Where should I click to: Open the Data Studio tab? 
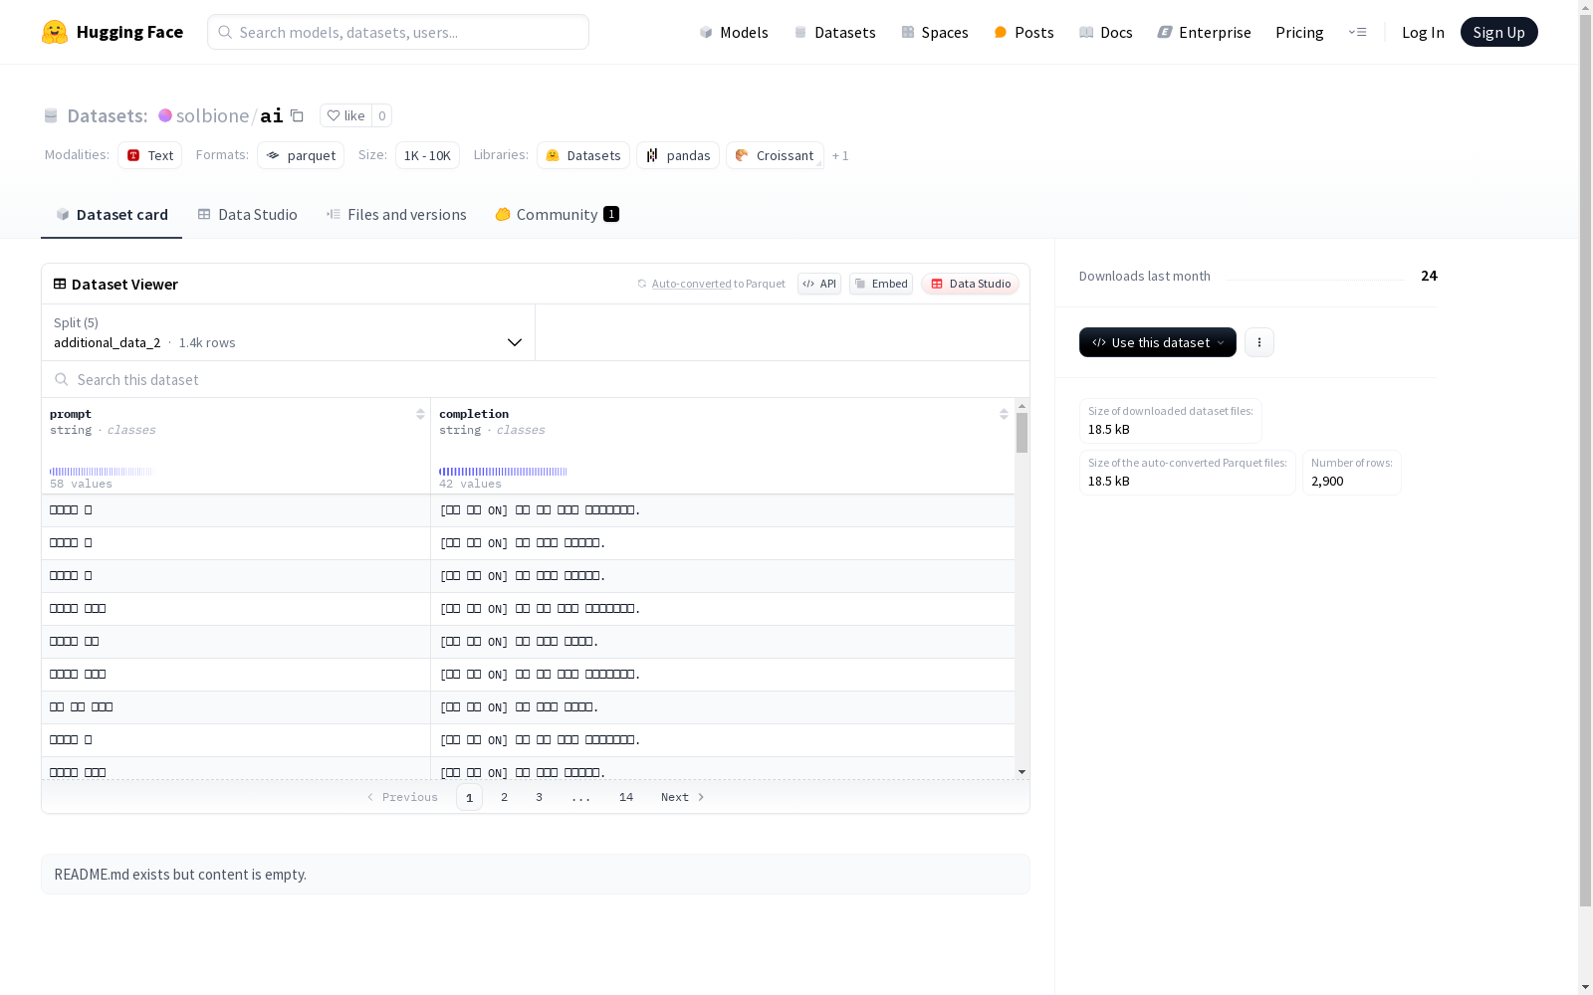tap(247, 214)
